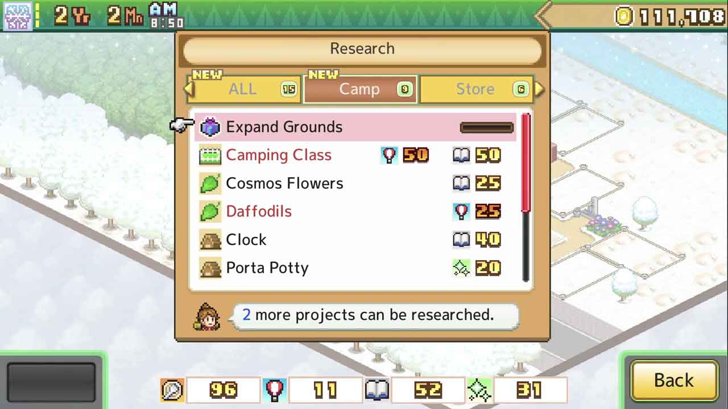Click the Cosmos Flowers leaf icon
Screen dimensions: 728x409
coord(210,183)
